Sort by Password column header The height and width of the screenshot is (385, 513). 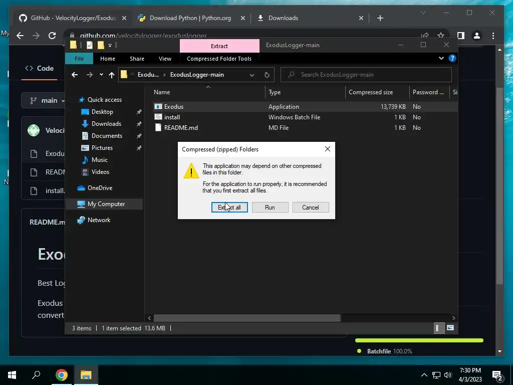429,92
